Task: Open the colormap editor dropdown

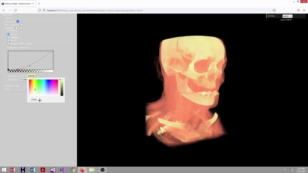Action: 287,16
